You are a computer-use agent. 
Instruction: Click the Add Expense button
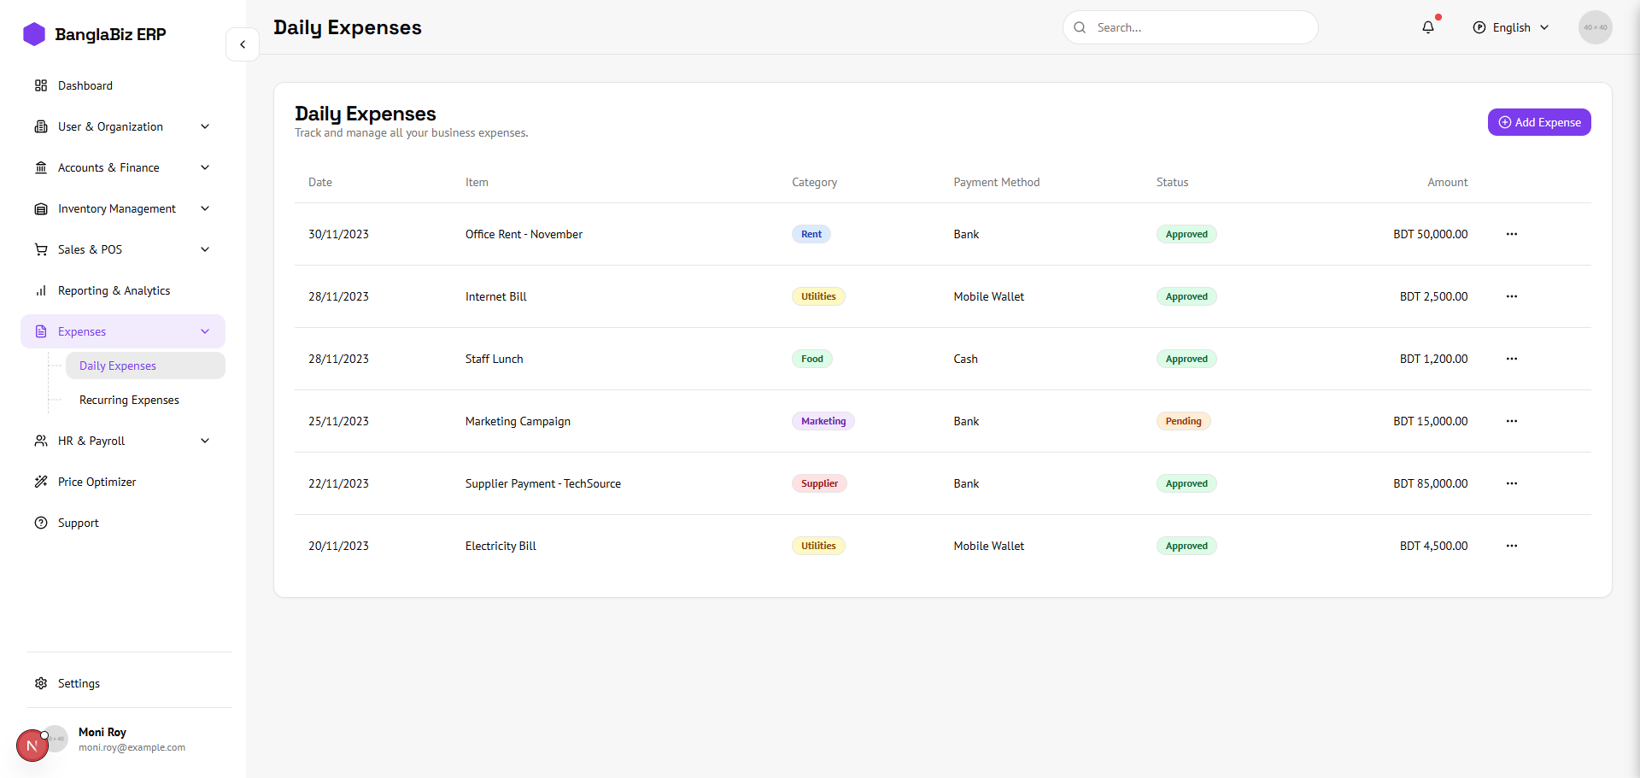pos(1538,122)
